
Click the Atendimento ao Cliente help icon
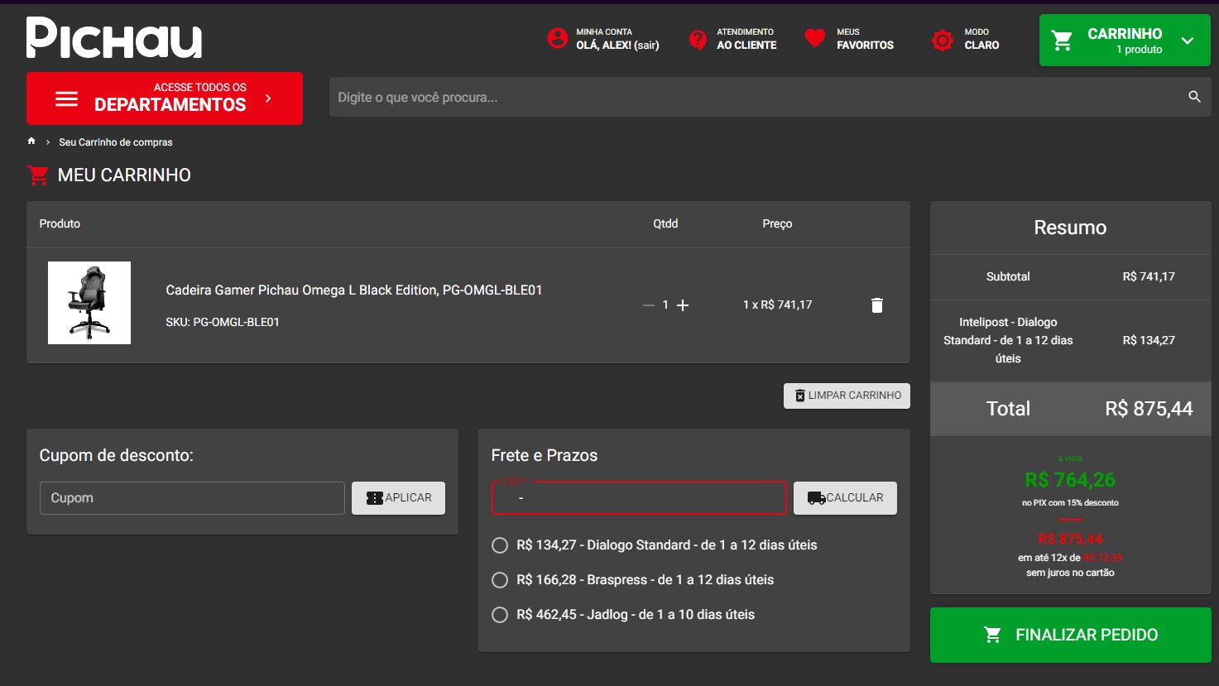coord(698,39)
